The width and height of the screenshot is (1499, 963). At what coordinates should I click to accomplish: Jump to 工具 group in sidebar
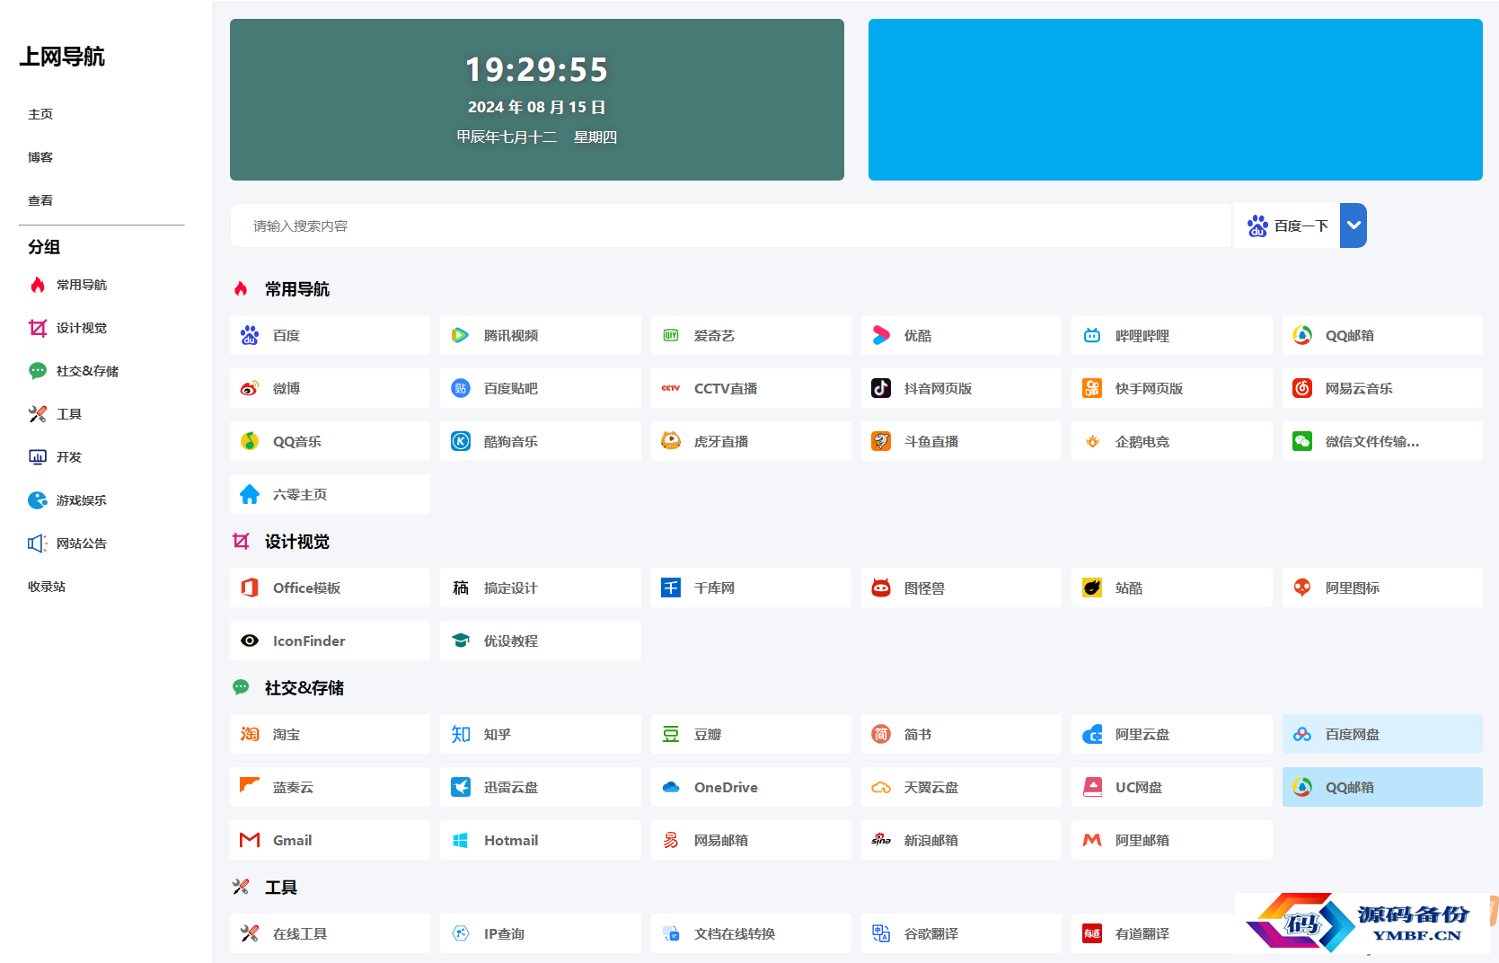[x=55, y=414]
